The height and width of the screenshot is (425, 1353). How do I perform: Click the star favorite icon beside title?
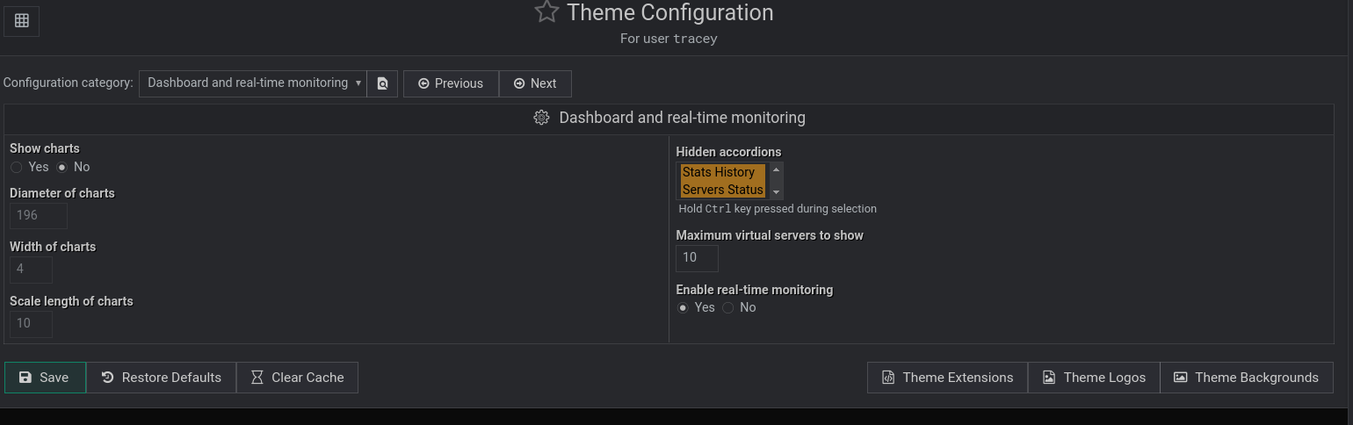[x=546, y=11]
